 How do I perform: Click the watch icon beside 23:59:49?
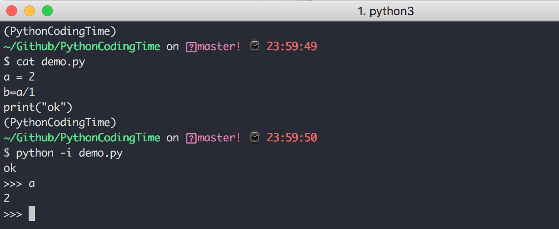pos(254,46)
